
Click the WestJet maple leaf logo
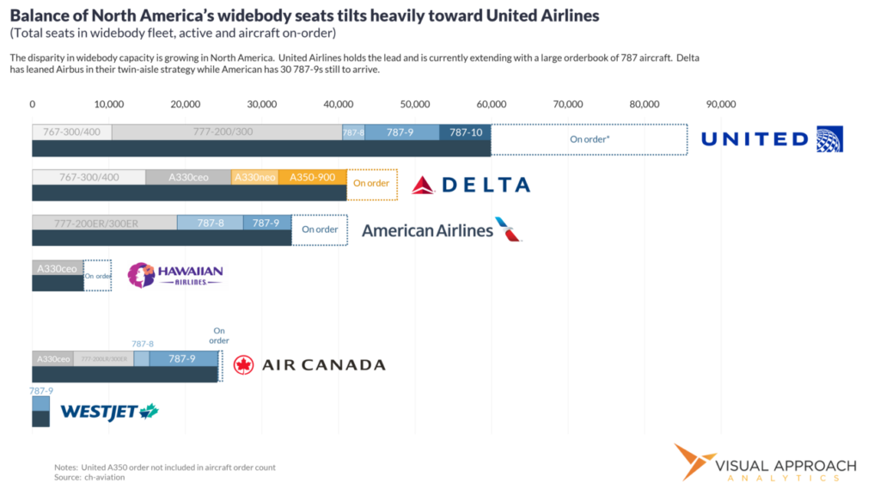click(x=150, y=412)
